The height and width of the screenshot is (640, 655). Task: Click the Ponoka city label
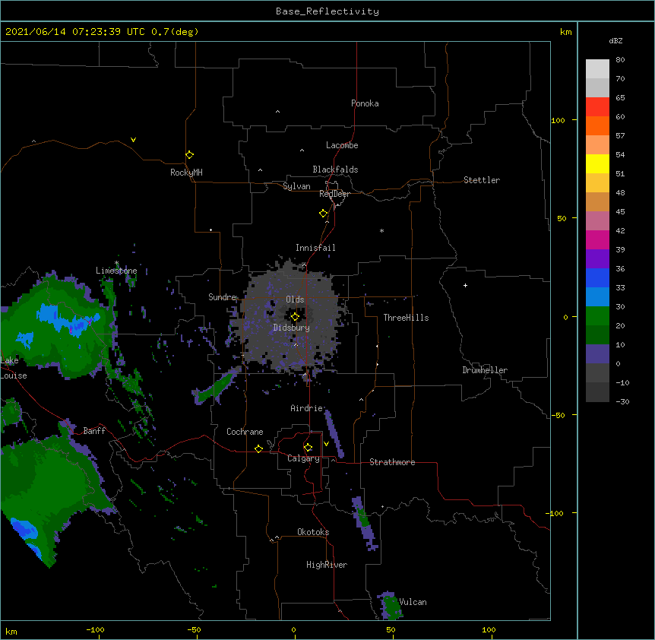(365, 103)
